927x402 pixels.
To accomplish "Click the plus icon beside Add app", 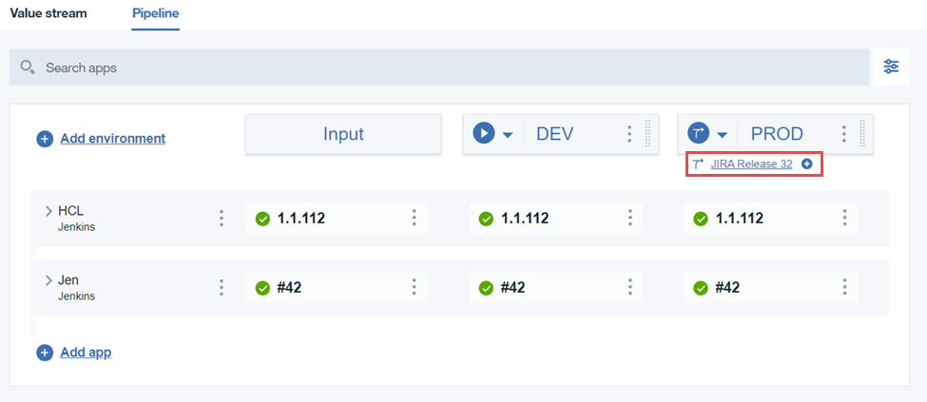I will click(45, 353).
